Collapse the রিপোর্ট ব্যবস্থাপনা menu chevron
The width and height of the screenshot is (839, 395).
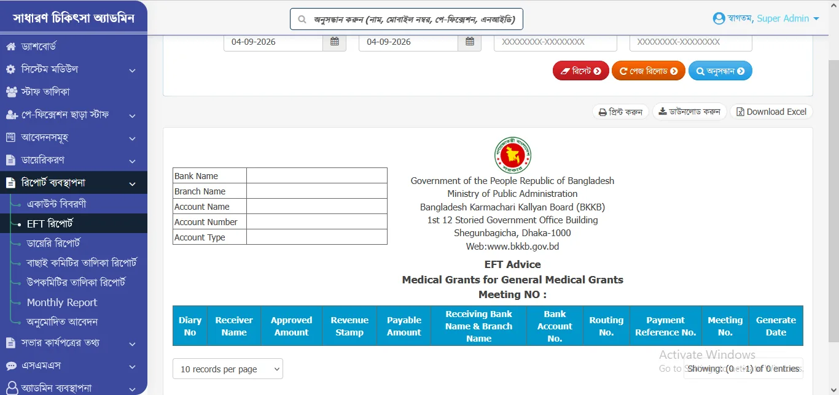tap(132, 183)
